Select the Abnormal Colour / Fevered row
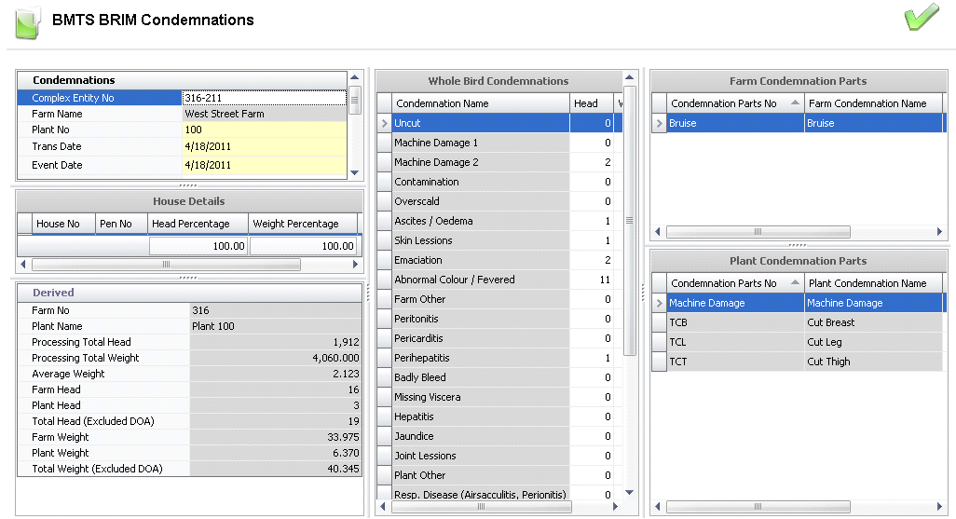 tap(479, 280)
